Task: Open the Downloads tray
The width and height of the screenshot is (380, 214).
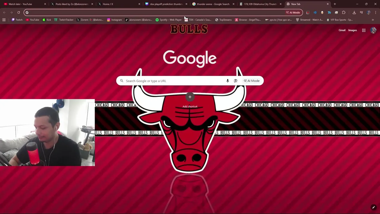Action: tap(354, 12)
